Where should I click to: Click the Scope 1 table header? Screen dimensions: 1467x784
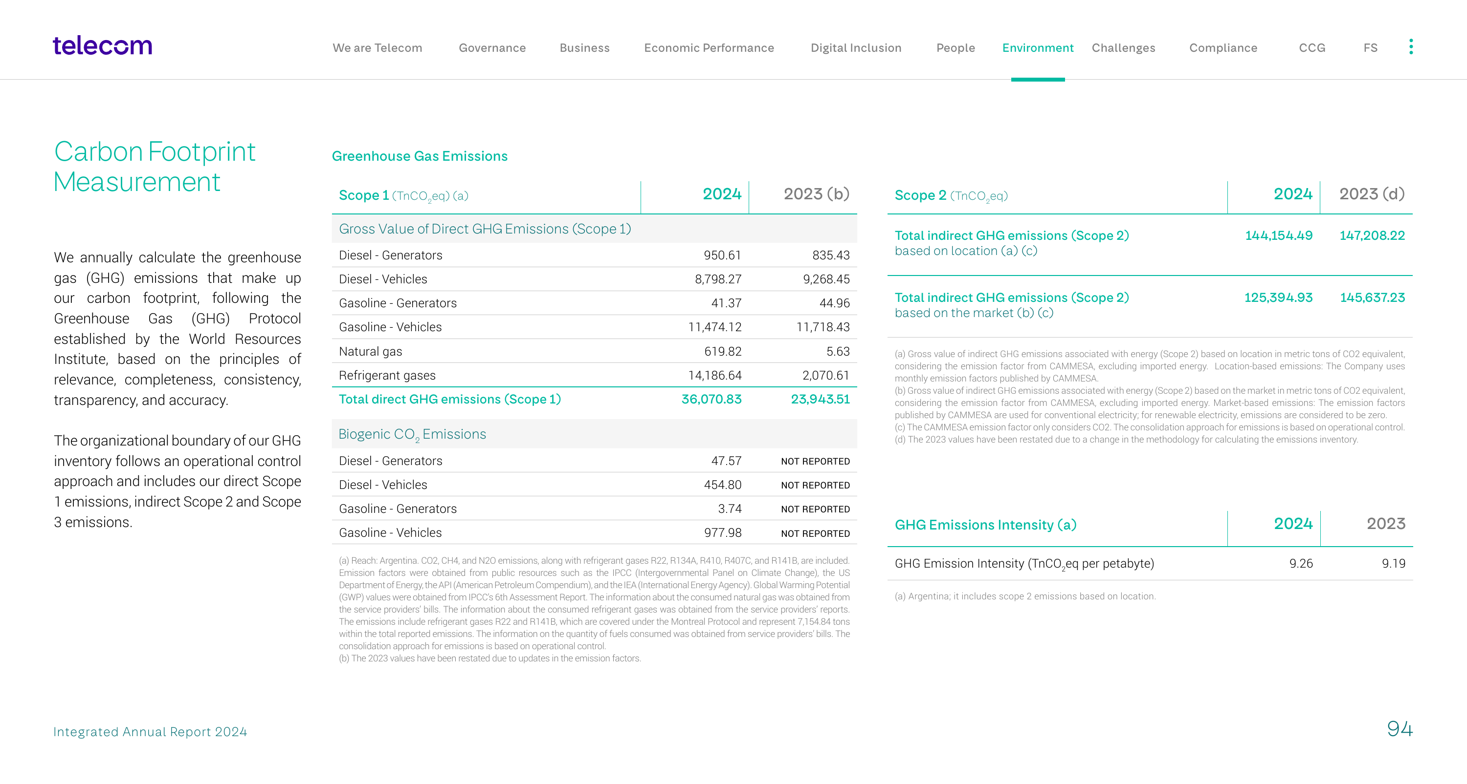[403, 195]
